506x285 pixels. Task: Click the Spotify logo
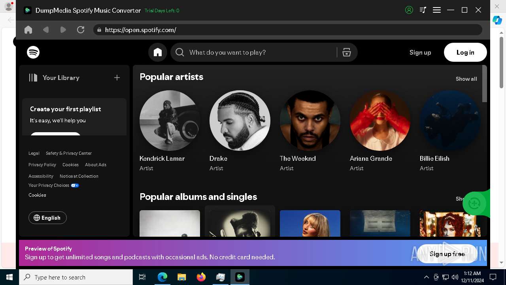pos(33,52)
